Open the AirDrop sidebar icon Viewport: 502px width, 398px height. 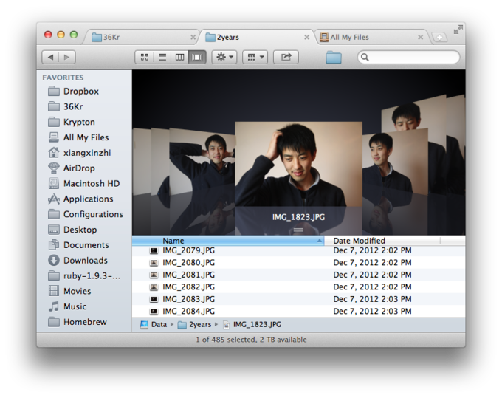pyautogui.click(x=53, y=168)
